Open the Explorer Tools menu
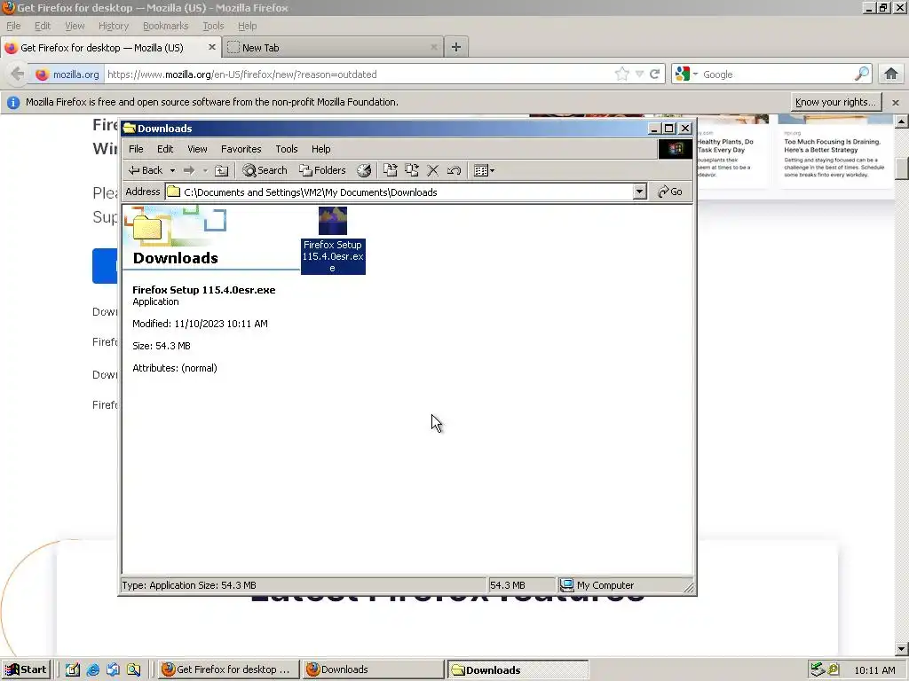 [x=287, y=149]
